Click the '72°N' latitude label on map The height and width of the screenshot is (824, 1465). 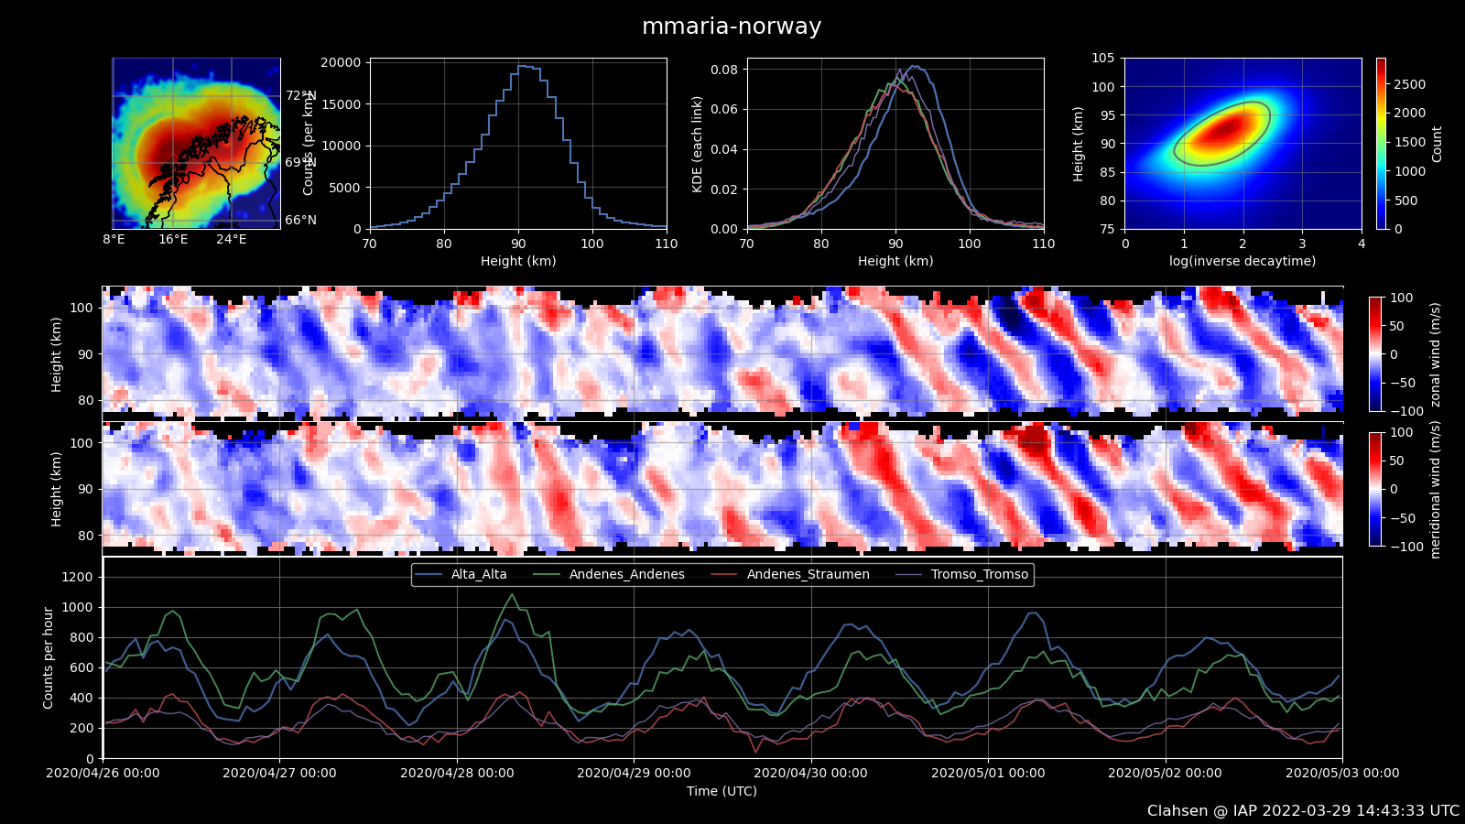click(x=300, y=95)
